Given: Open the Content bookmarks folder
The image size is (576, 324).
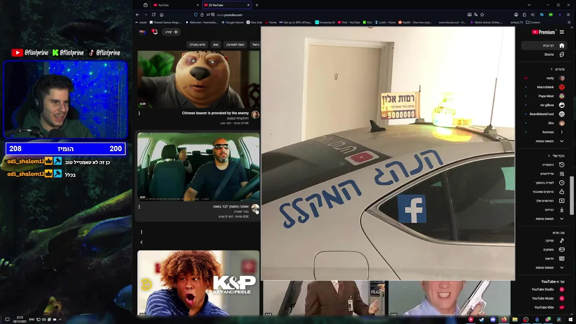Looking at the screenshot, I should (533, 22).
